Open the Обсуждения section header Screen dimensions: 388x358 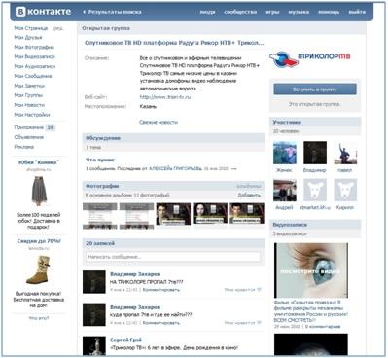coord(173,138)
